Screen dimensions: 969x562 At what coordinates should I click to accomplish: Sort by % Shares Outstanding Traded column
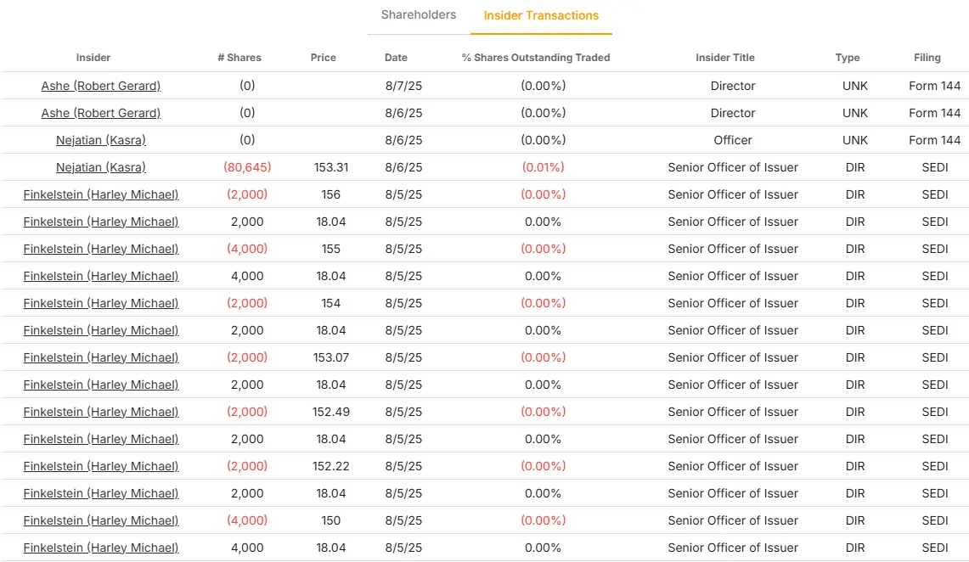[x=536, y=57]
